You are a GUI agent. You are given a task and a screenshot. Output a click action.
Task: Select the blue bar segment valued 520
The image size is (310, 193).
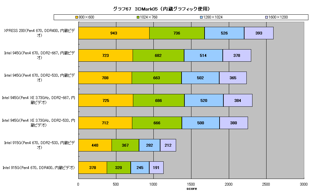point(204,100)
